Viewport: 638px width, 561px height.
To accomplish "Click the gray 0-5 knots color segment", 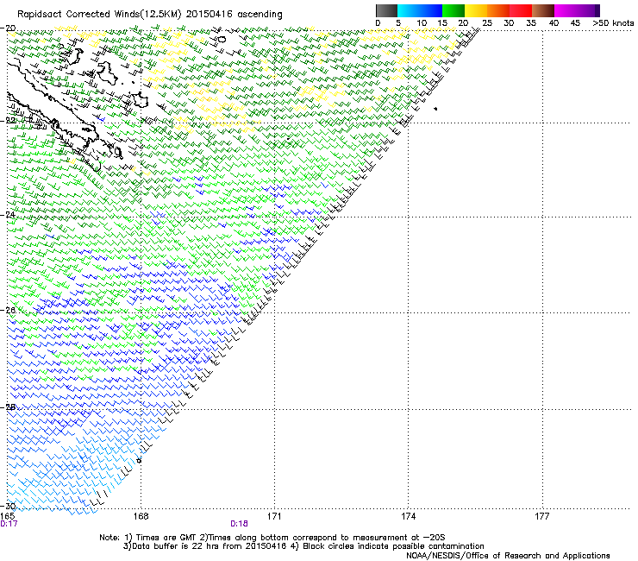I will pos(386,10).
